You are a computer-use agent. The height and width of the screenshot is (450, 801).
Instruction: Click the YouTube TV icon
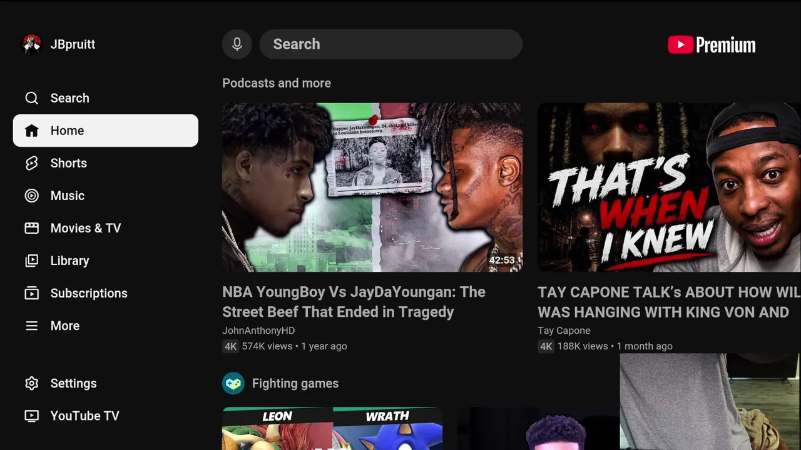pyautogui.click(x=32, y=416)
